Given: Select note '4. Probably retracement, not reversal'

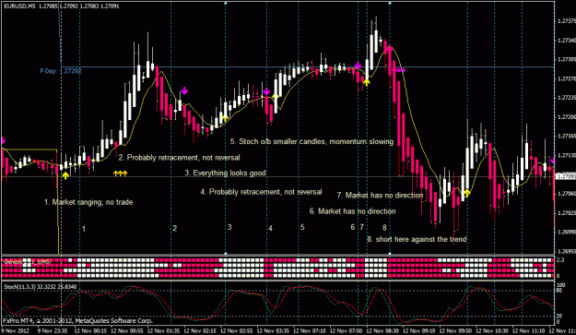Looking at the screenshot, I should point(261,192).
